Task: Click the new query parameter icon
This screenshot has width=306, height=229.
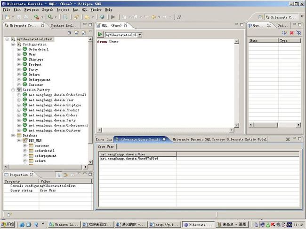Action: pyautogui.click(x=284, y=33)
